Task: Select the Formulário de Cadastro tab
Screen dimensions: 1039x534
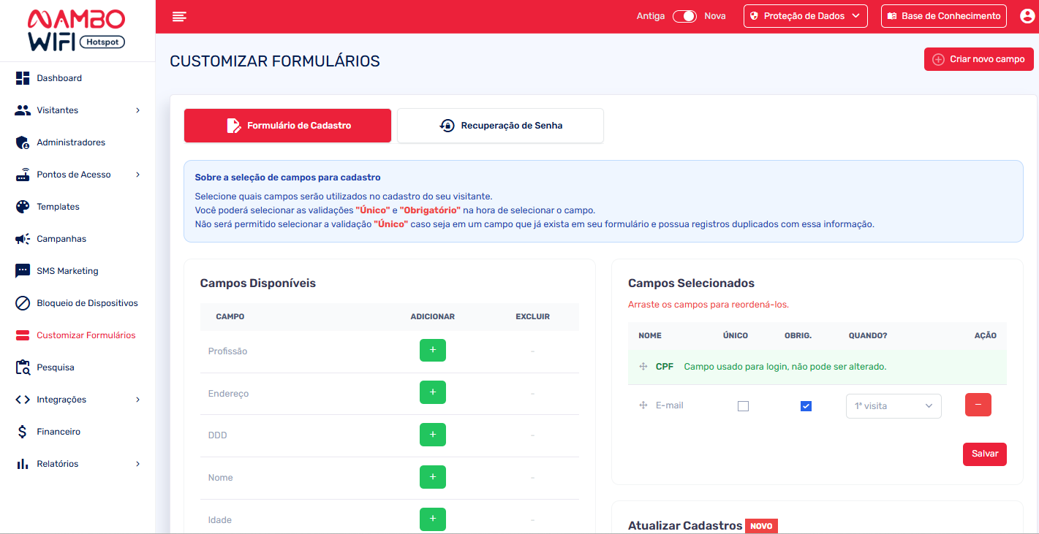Action: click(287, 126)
